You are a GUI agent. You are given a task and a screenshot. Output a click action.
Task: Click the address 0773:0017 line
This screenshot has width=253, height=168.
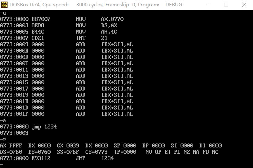click(x=67, y=89)
